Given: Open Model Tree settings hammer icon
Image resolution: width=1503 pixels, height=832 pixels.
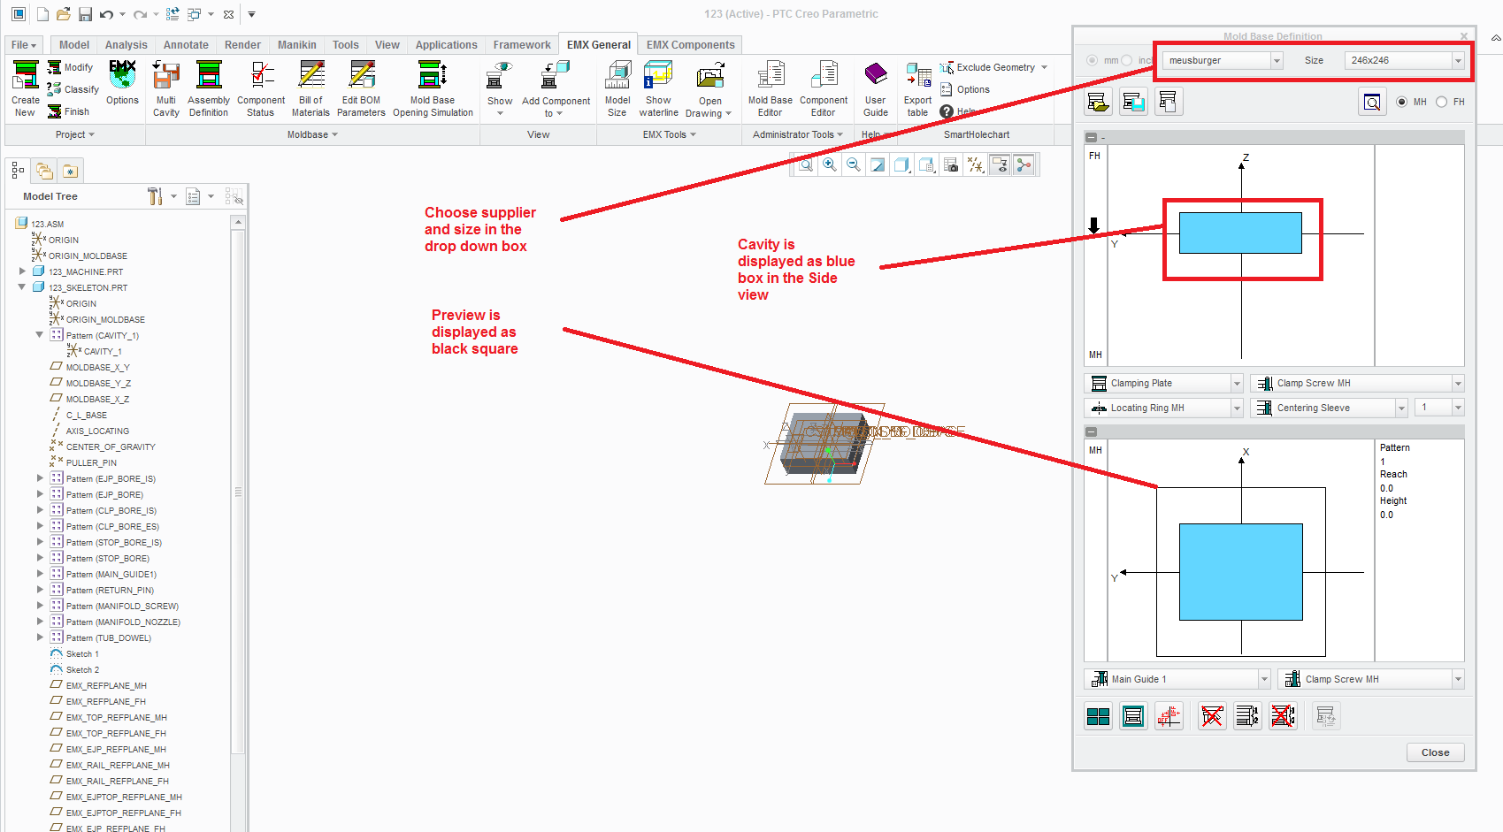Looking at the screenshot, I should [x=155, y=196].
